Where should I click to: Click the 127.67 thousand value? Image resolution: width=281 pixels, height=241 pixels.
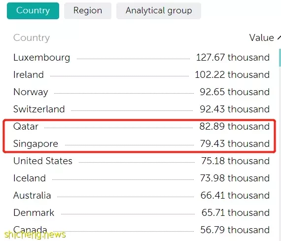(x=233, y=58)
